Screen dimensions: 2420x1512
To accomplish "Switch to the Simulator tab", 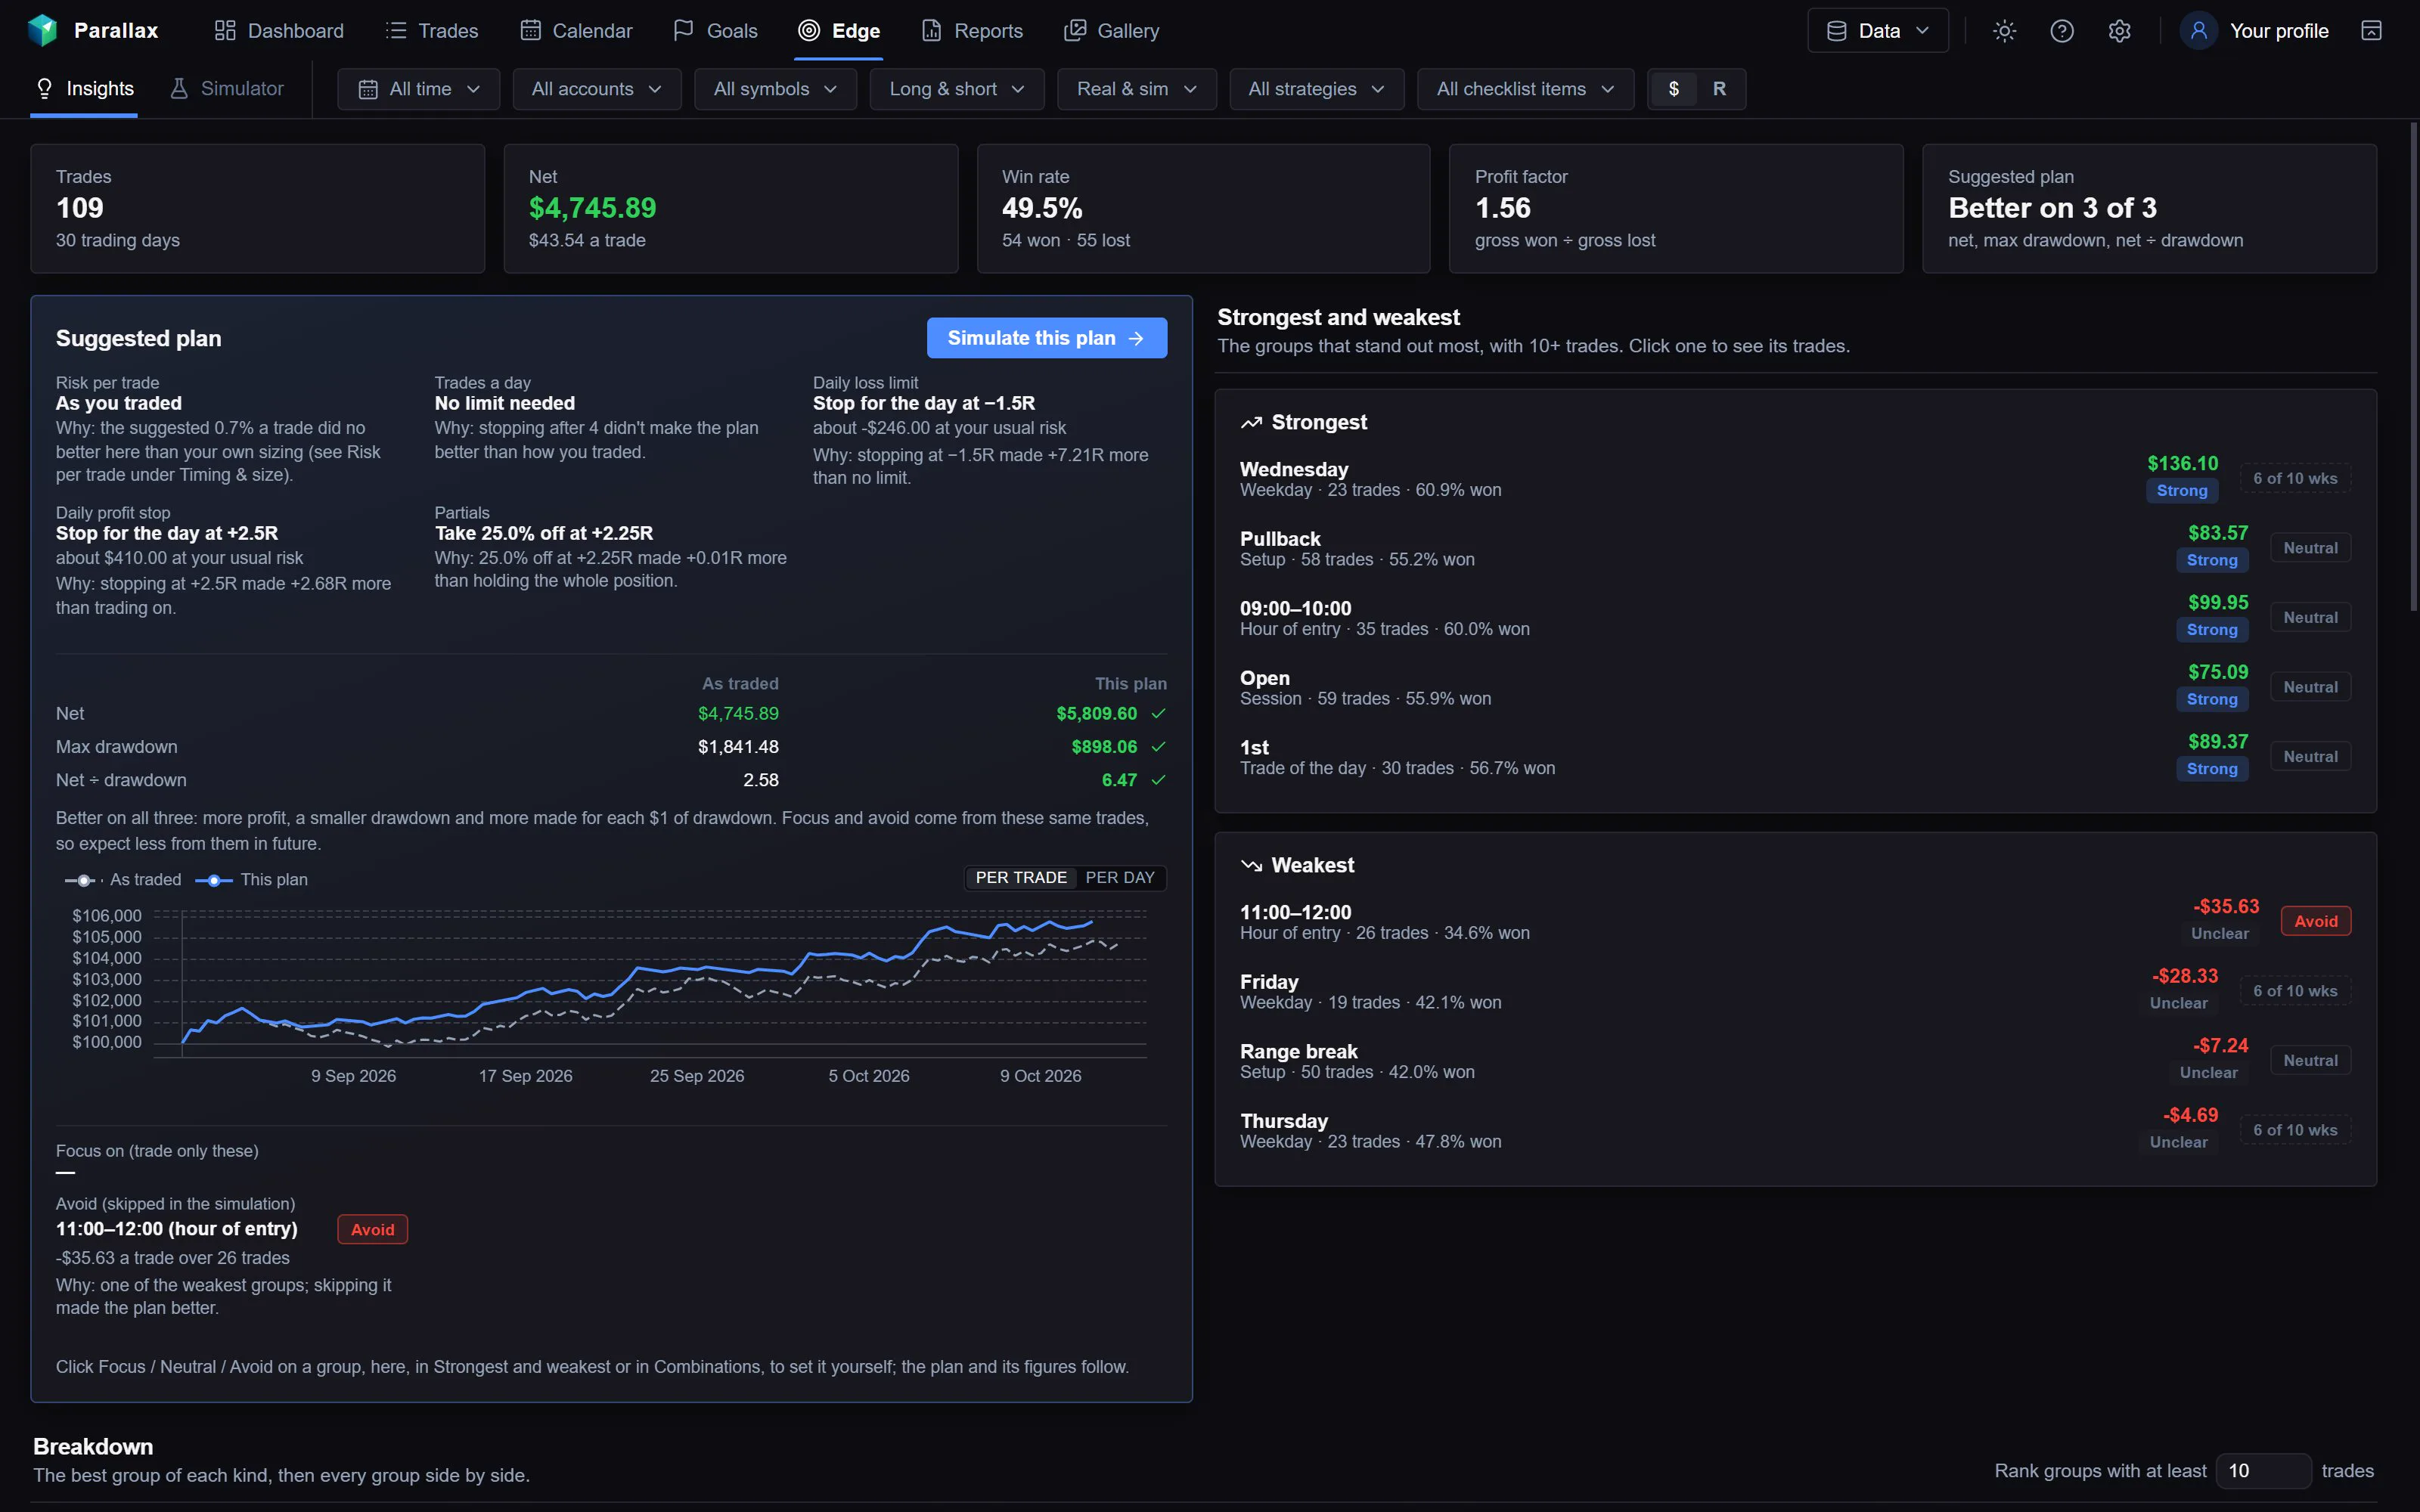I will (x=227, y=89).
